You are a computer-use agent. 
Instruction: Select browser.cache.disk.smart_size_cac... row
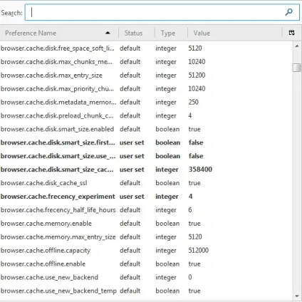click(x=146, y=170)
